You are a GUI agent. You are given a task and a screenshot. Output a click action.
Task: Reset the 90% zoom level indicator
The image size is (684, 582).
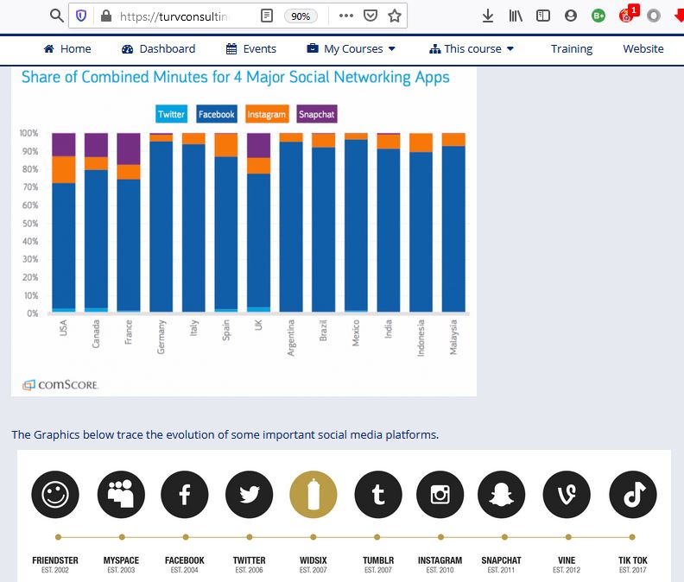pyautogui.click(x=301, y=16)
